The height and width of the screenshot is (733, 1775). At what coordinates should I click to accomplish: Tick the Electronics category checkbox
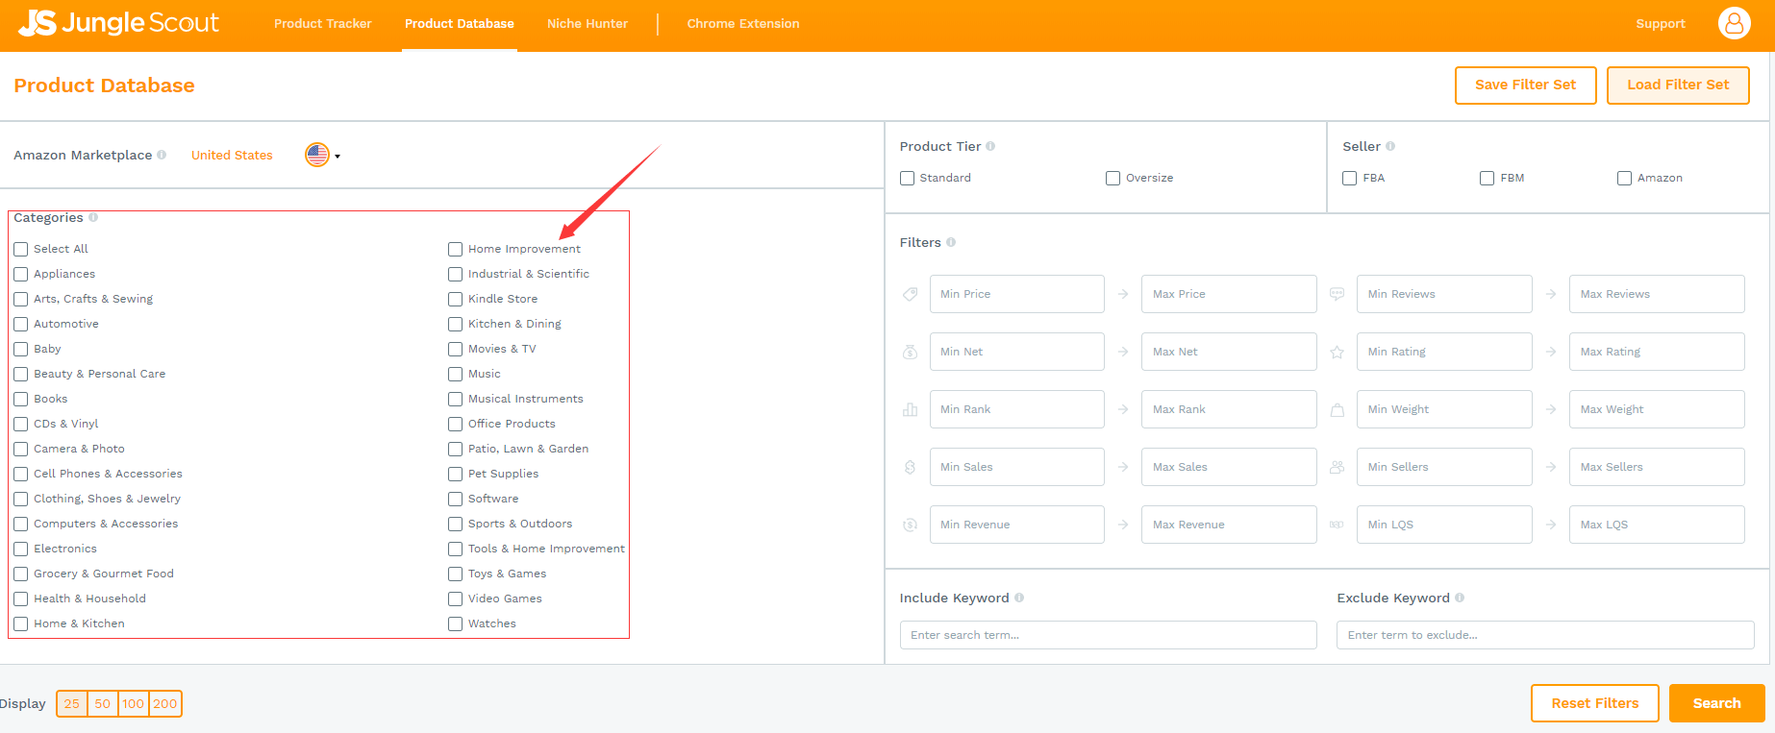coord(21,549)
